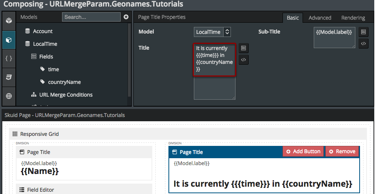Select the LocalTime model in the tree
Screen dimensions: 392x194
pos(45,44)
